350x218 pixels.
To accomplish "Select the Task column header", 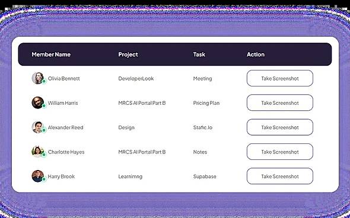I will pos(199,54).
